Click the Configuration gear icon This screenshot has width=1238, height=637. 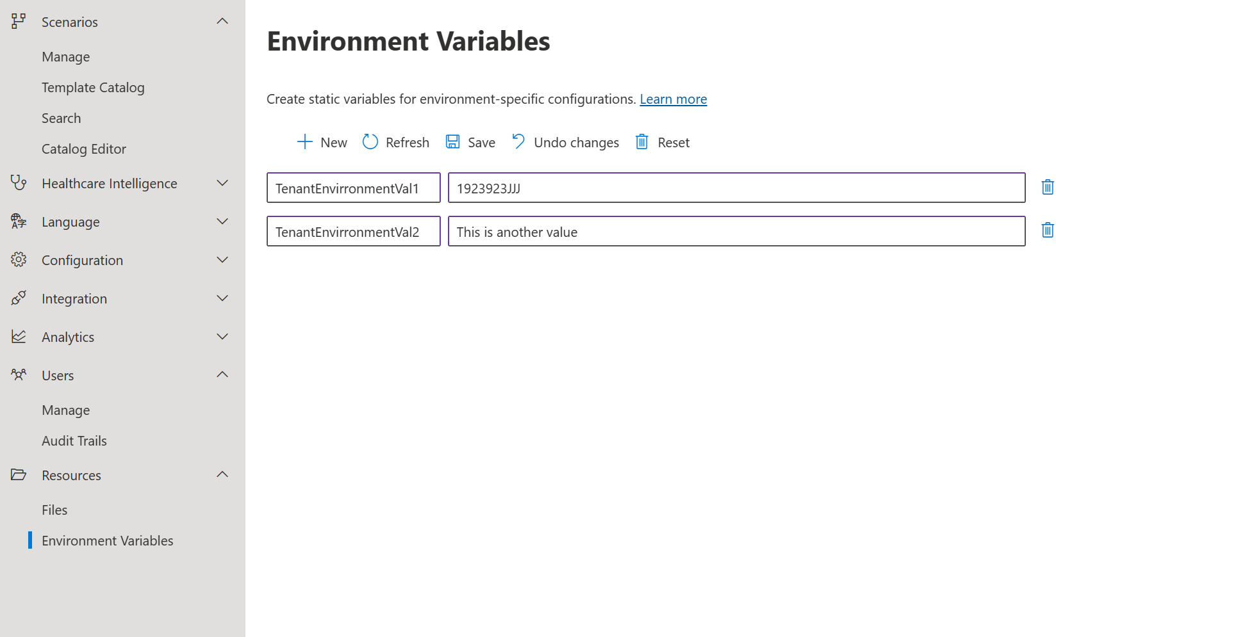coord(19,259)
